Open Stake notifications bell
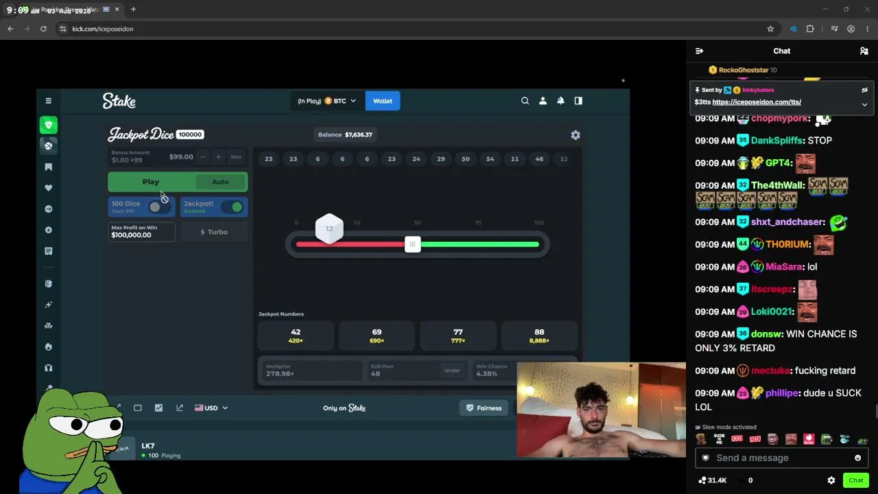 pos(560,101)
